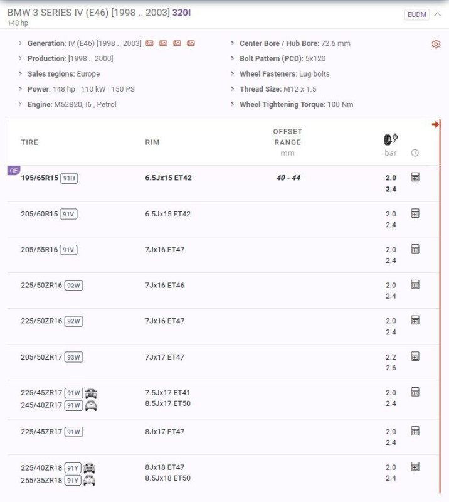Open calculator for 195/65R15 tire
This screenshot has height=502, width=449.
415,177
